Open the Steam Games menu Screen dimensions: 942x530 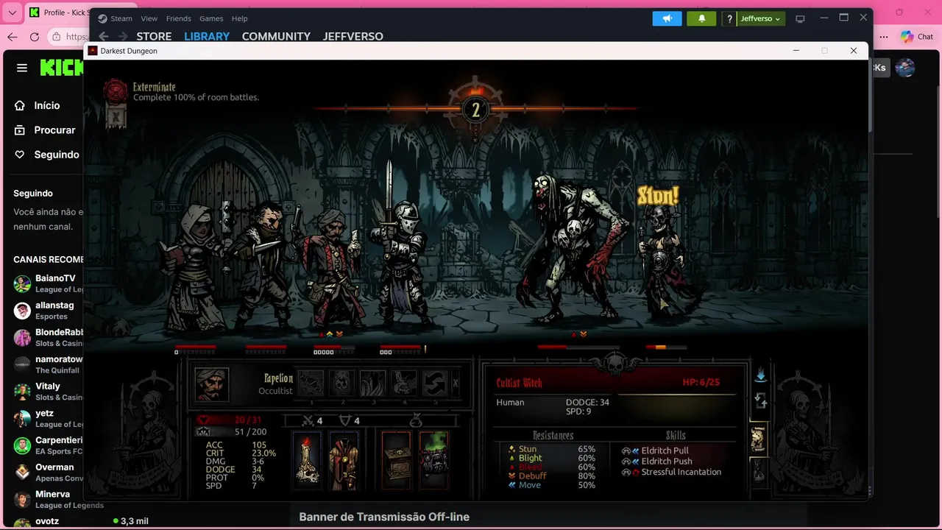[x=211, y=18]
